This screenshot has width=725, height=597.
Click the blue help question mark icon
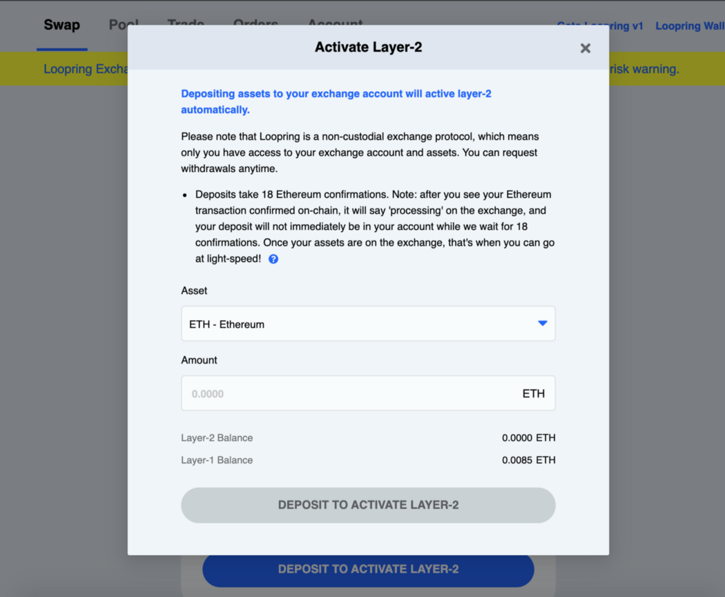(x=273, y=260)
